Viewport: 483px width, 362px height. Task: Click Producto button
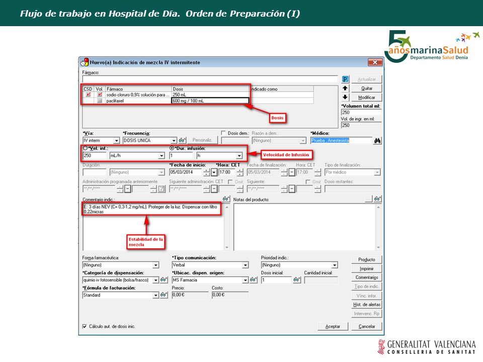(x=367, y=259)
